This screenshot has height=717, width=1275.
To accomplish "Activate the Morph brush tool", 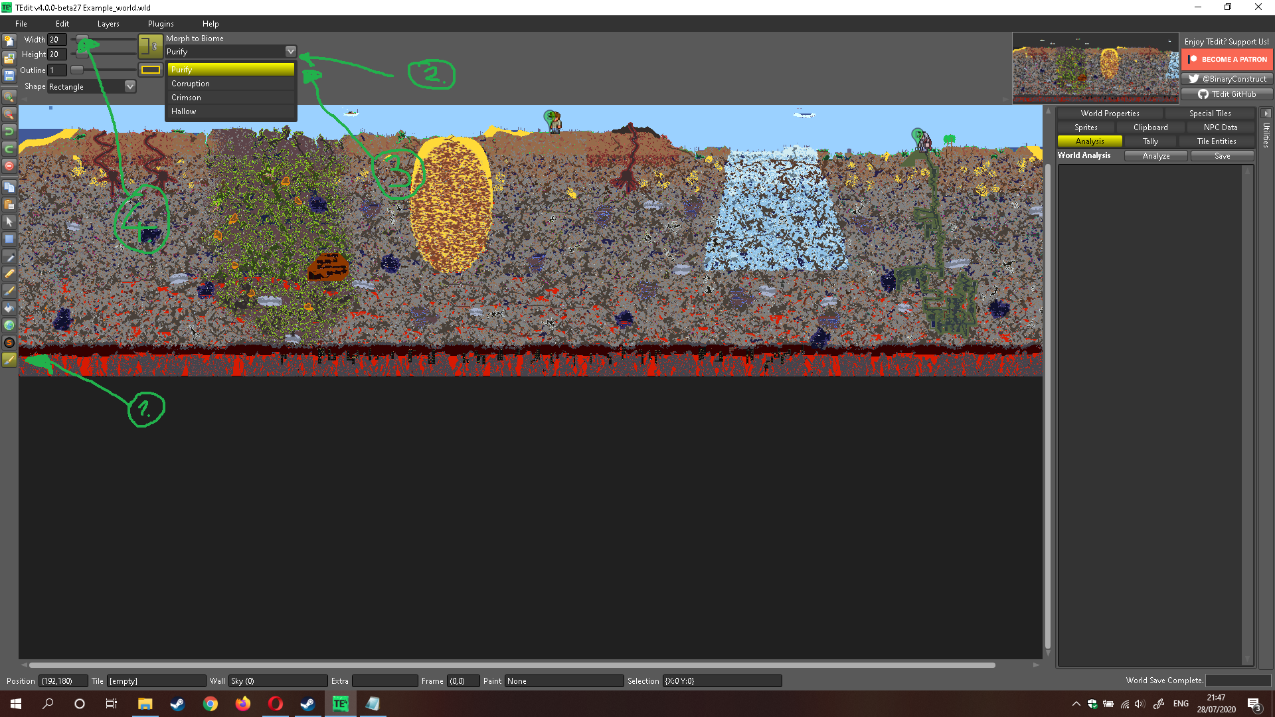I will click(9, 360).
